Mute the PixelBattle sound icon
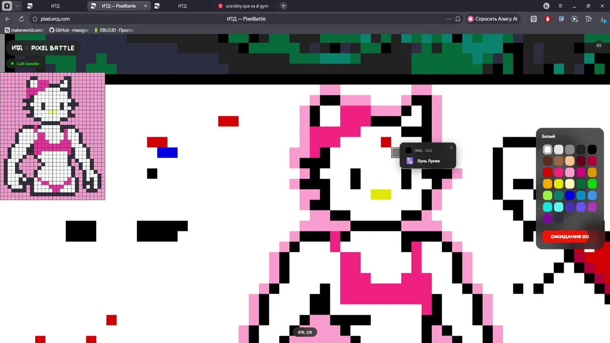 pos(599,45)
